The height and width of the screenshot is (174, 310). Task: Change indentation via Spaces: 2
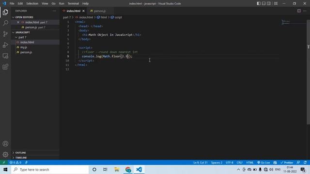tap(217, 162)
